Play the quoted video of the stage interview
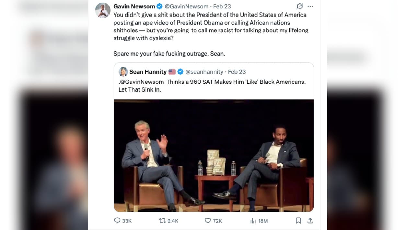 214,155
